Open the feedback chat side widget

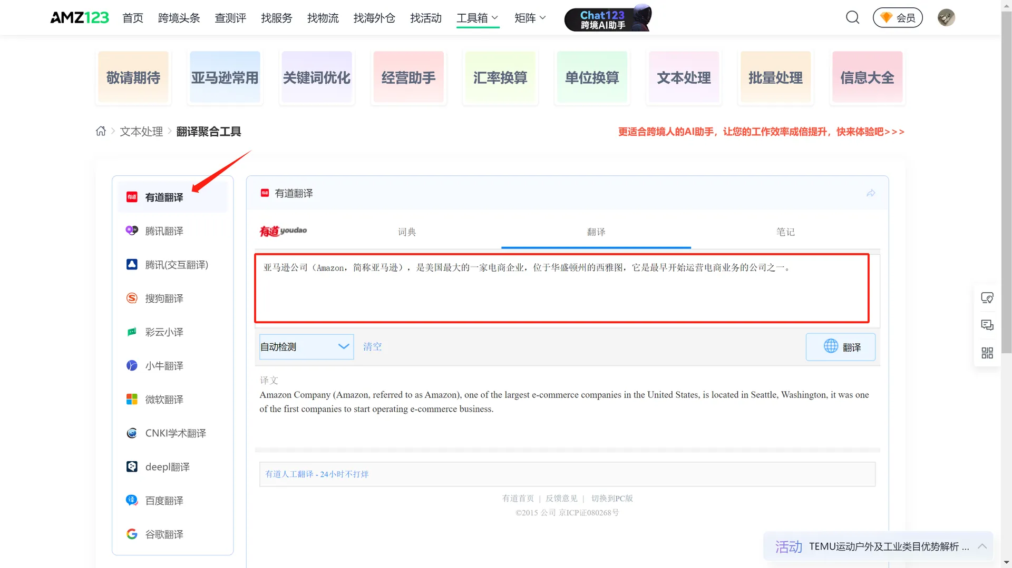click(x=987, y=325)
